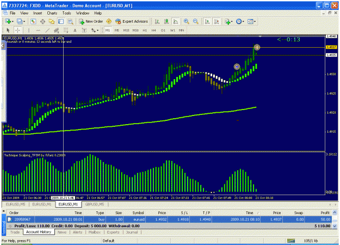Image resolution: width=340 pixels, height=245 pixels.
Task: Switch to the GBPUSD,M5 chart tab
Action: (x=95, y=204)
